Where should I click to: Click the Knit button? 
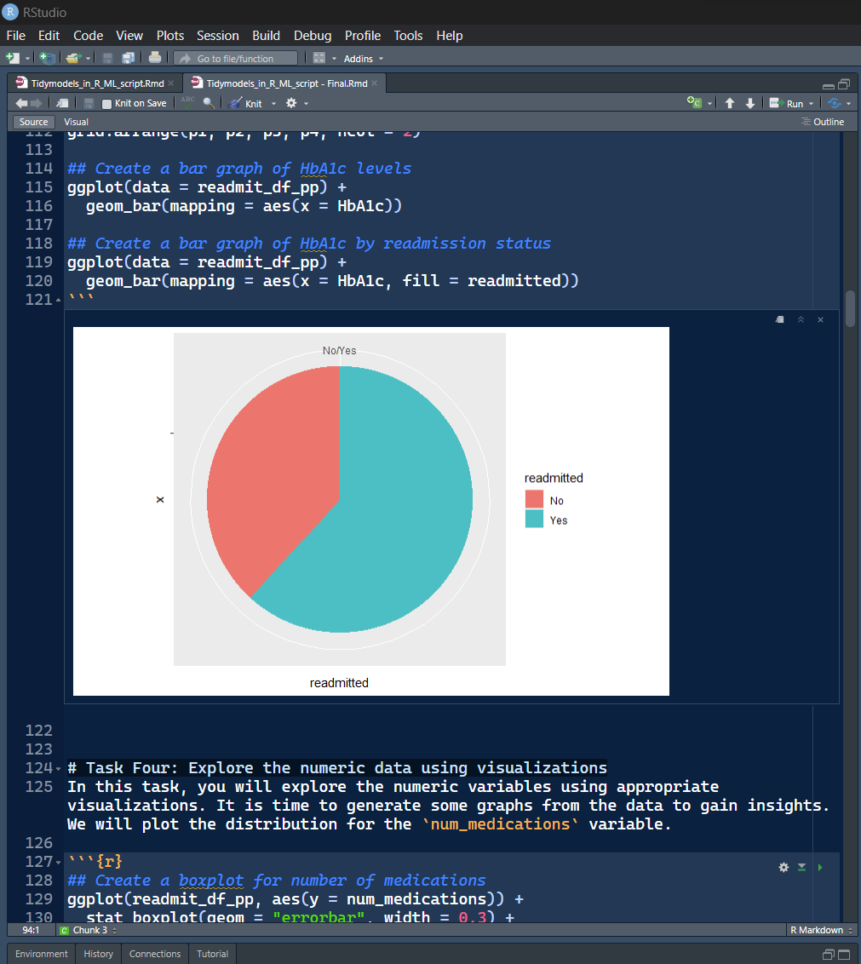coord(245,103)
